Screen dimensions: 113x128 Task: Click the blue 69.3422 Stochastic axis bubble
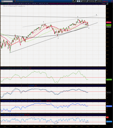click(x=109, y=106)
